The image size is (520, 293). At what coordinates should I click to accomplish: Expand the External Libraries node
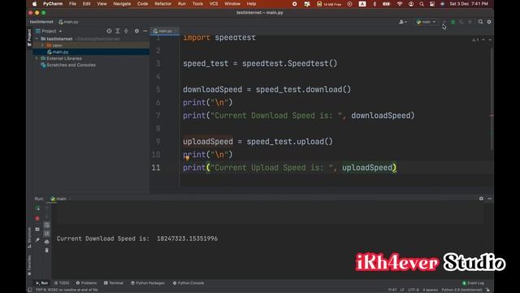coord(37,58)
